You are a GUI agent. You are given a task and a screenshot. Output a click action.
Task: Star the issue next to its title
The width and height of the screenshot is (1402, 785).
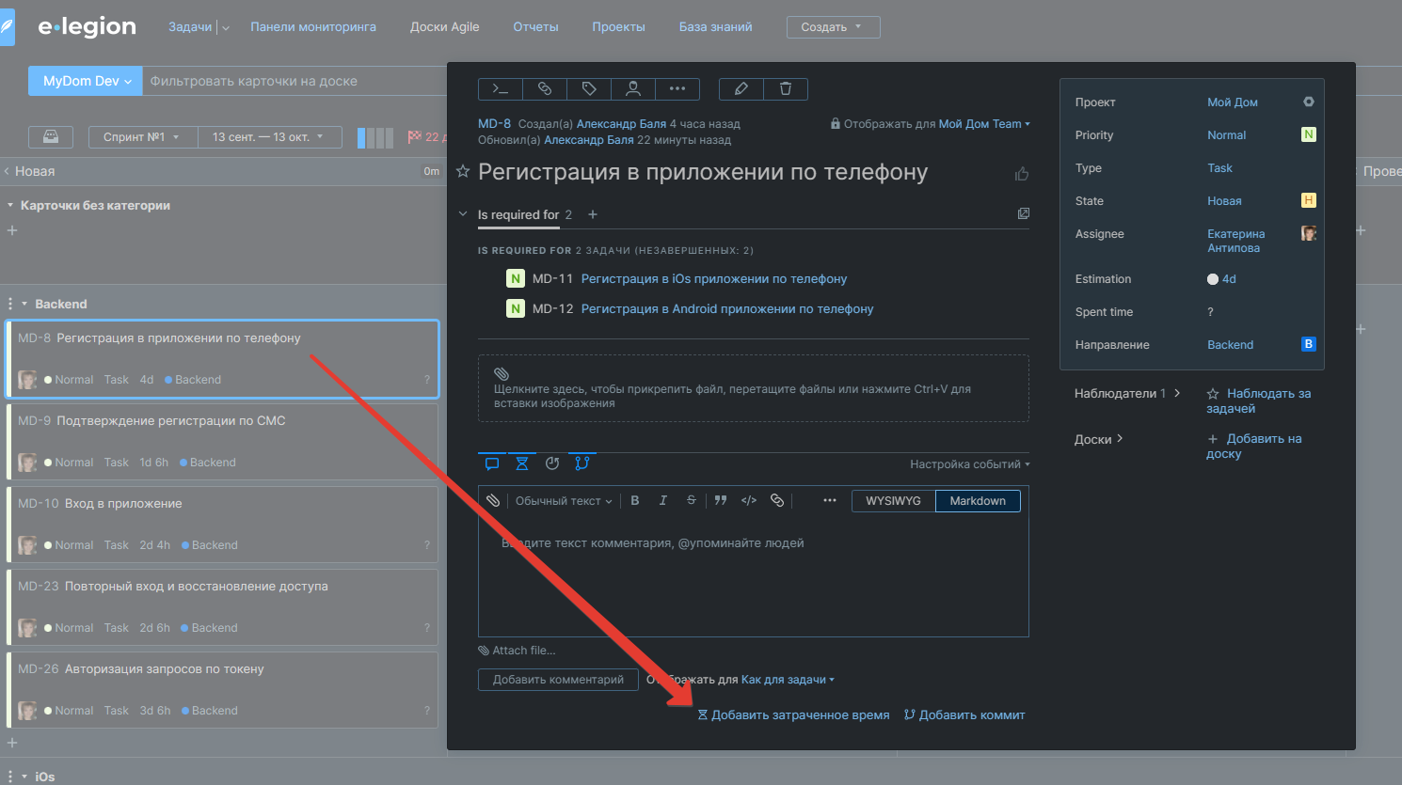pyautogui.click(x=463, y=172)
